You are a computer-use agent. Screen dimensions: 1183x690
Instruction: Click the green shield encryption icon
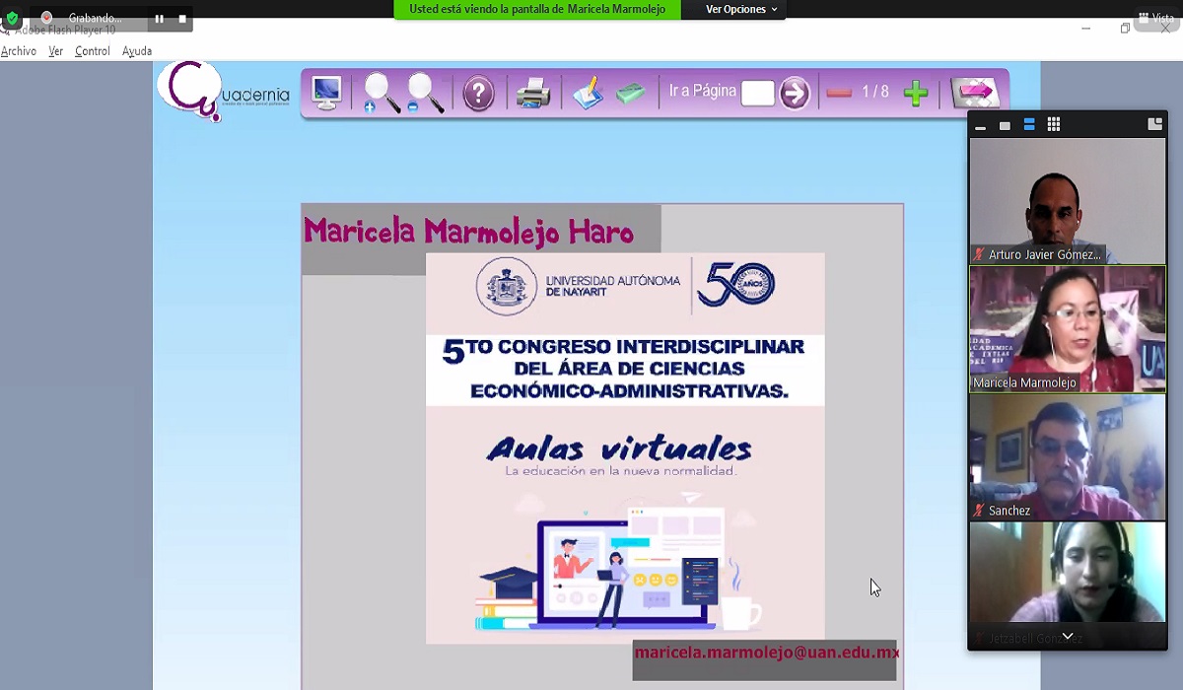12,18
